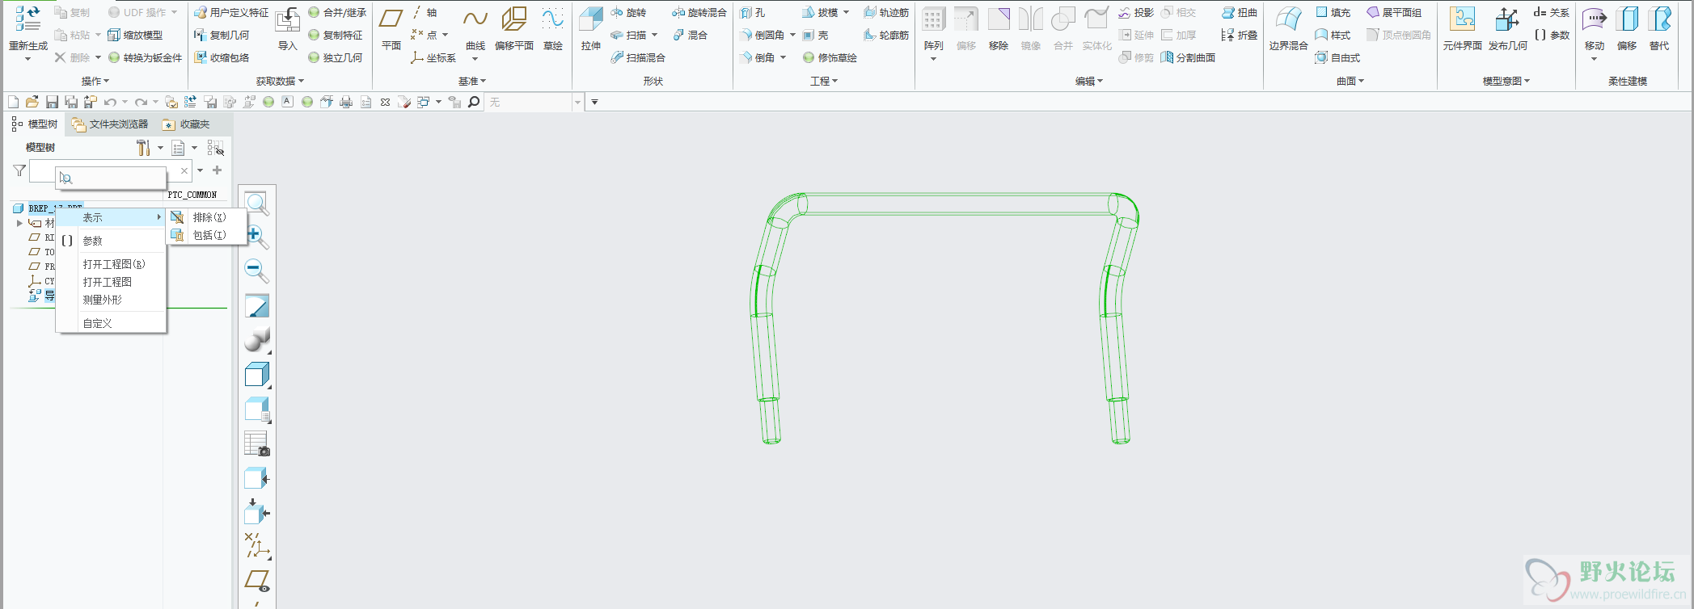Click the 投影 project tool
1694x609 pixels.
(1136, 12)
